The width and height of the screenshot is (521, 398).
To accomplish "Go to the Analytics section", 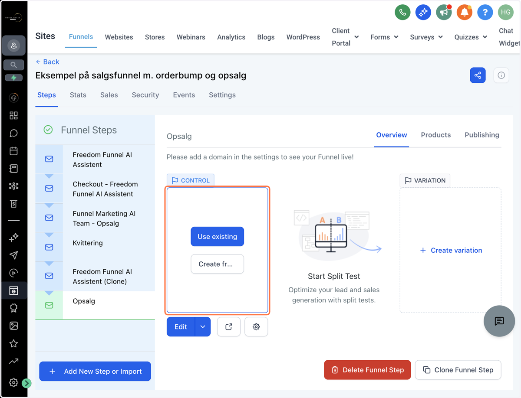I will point(231,37).
